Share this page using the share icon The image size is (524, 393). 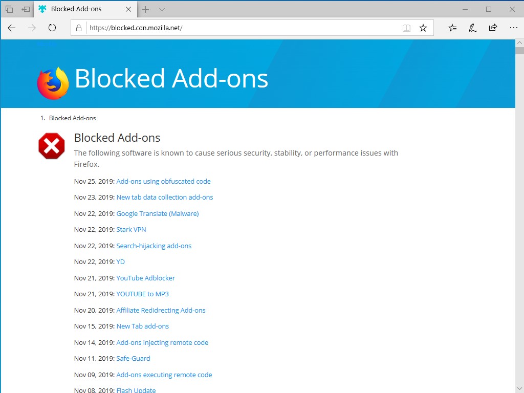coord(493,28)
